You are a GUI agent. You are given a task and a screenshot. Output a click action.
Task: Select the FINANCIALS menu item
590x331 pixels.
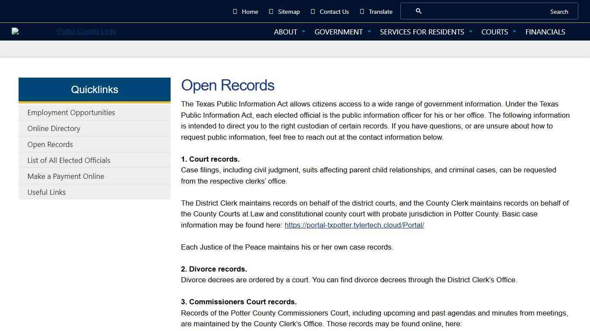coord(545,31)
